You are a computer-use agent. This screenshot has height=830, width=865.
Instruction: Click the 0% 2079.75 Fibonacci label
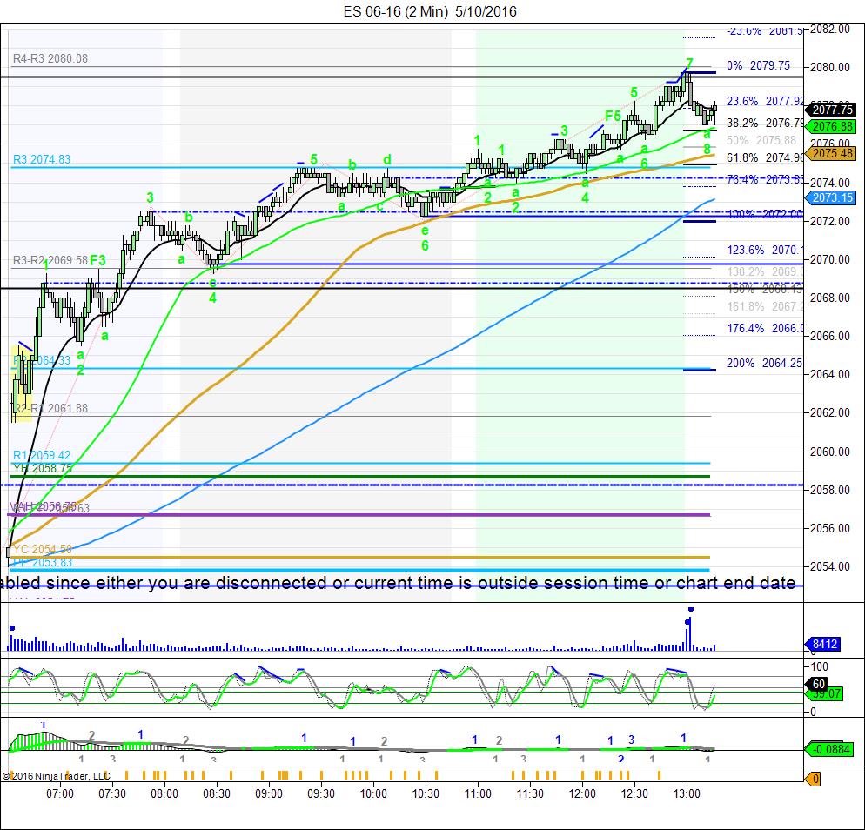pos(758,65)
